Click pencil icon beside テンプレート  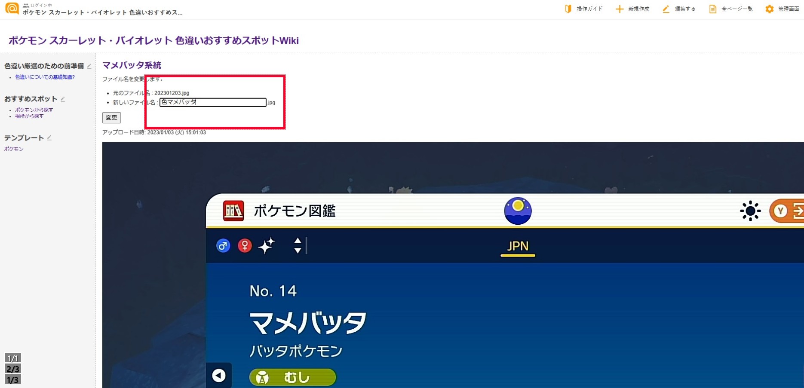[x=49, y=138]
